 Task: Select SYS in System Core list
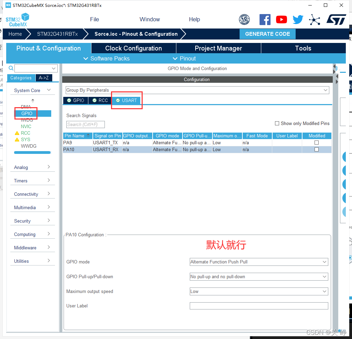point(25,139)
